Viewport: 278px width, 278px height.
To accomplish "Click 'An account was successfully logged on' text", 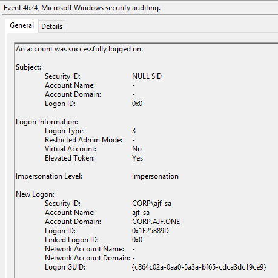I will click(x=79, y=49).
